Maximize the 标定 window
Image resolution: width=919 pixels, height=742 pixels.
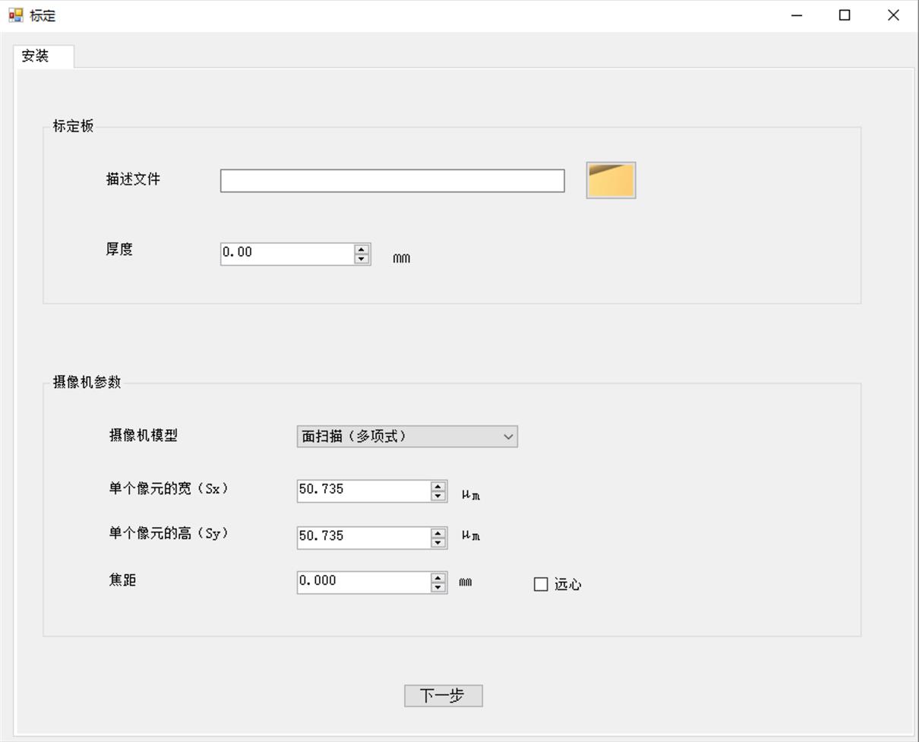tap(845, 15)
